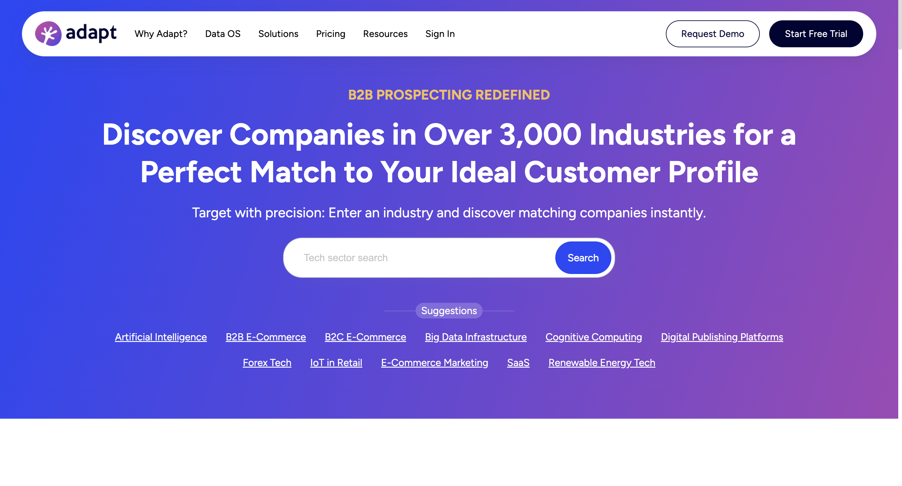Viewport: 902px width, 486px height.
Task: Open the SaaS suggestion link
Action: (x=518, y=363)
